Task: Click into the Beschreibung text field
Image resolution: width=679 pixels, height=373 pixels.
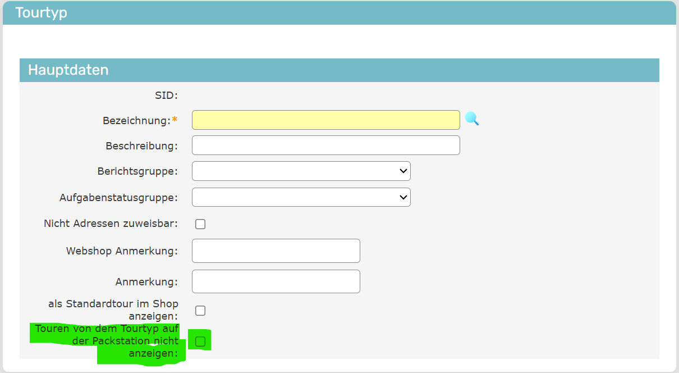Action: [325, 145]
